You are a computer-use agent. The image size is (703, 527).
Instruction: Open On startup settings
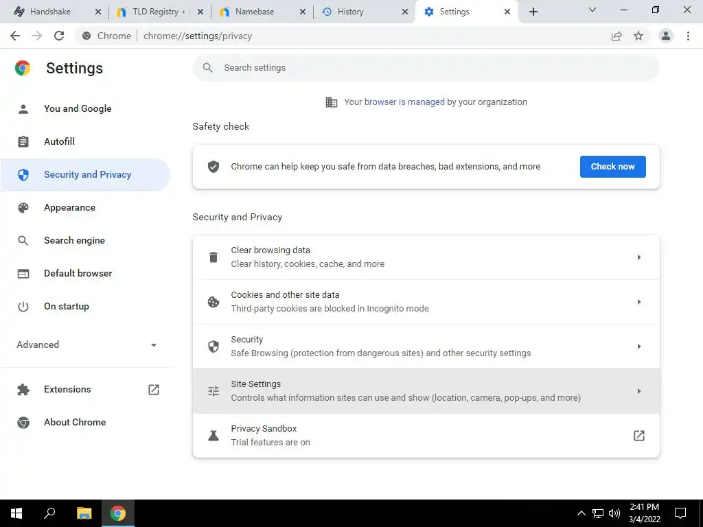point(85,307)
